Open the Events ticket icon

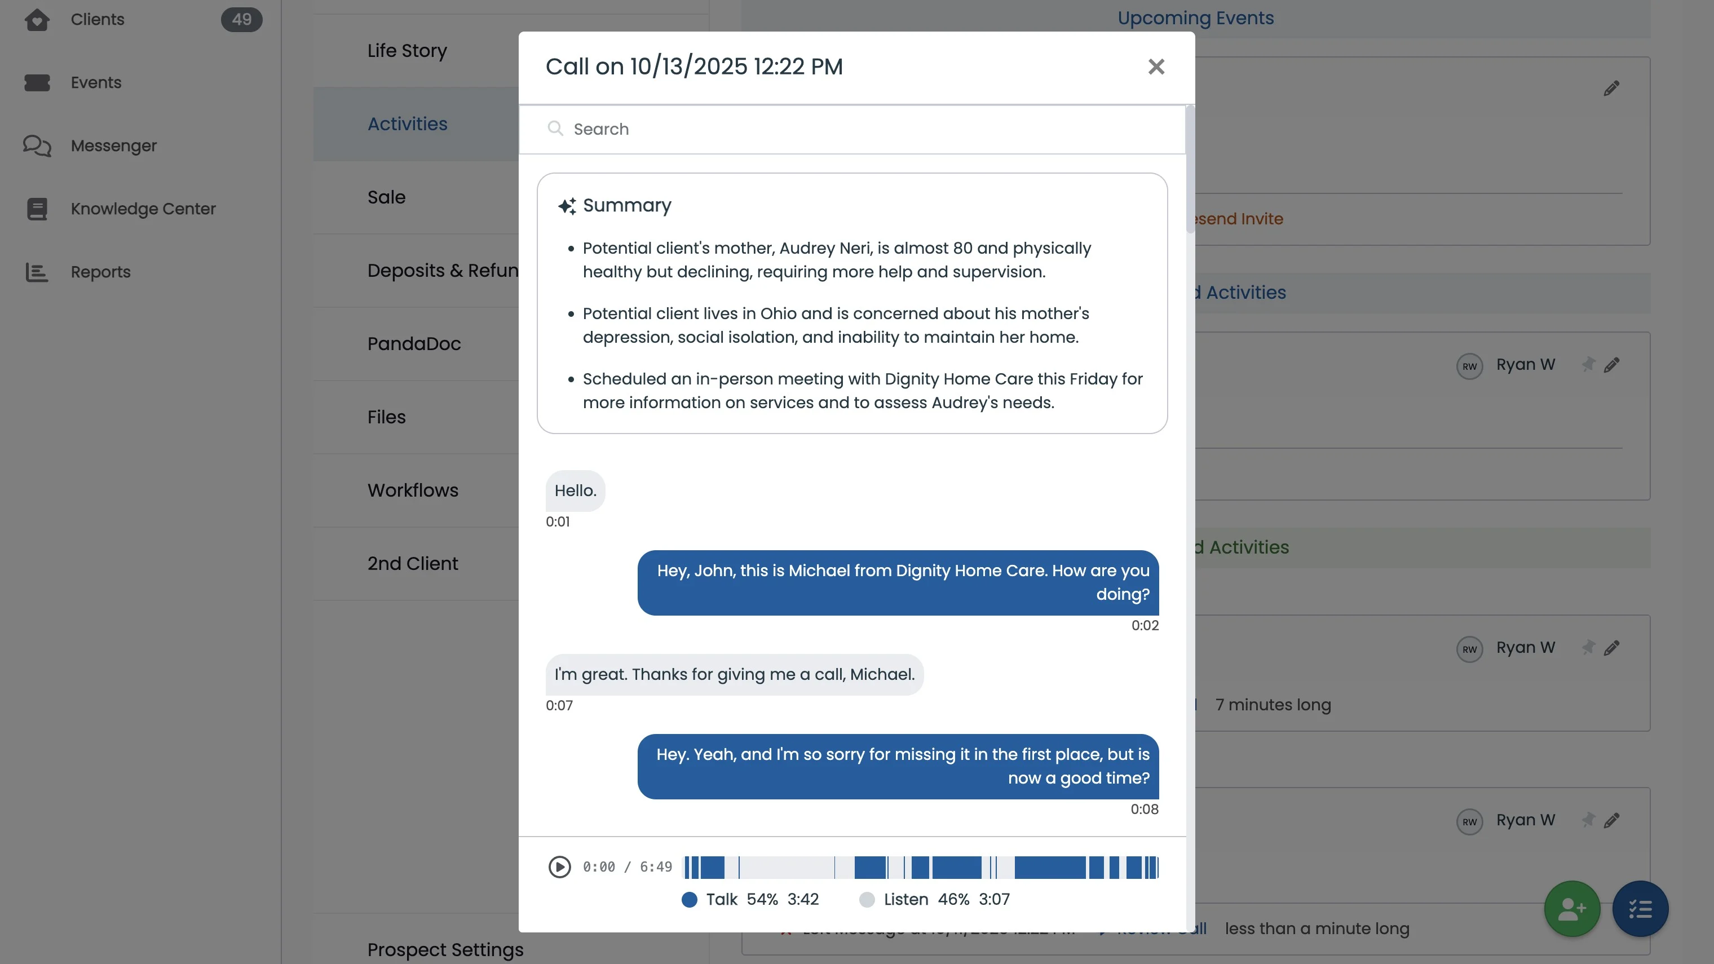pyautogui.click(x=37, y=82)
